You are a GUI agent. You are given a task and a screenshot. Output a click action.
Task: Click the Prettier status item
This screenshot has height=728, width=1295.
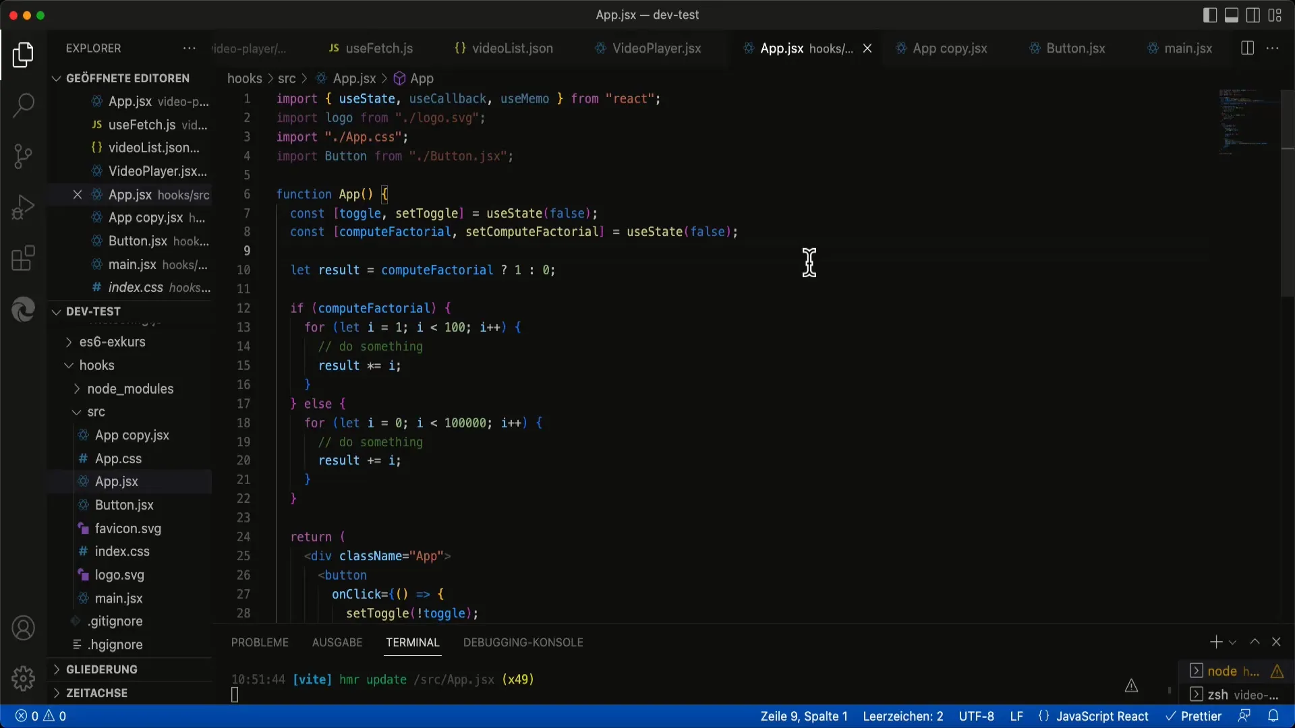tap(1193, 716)
